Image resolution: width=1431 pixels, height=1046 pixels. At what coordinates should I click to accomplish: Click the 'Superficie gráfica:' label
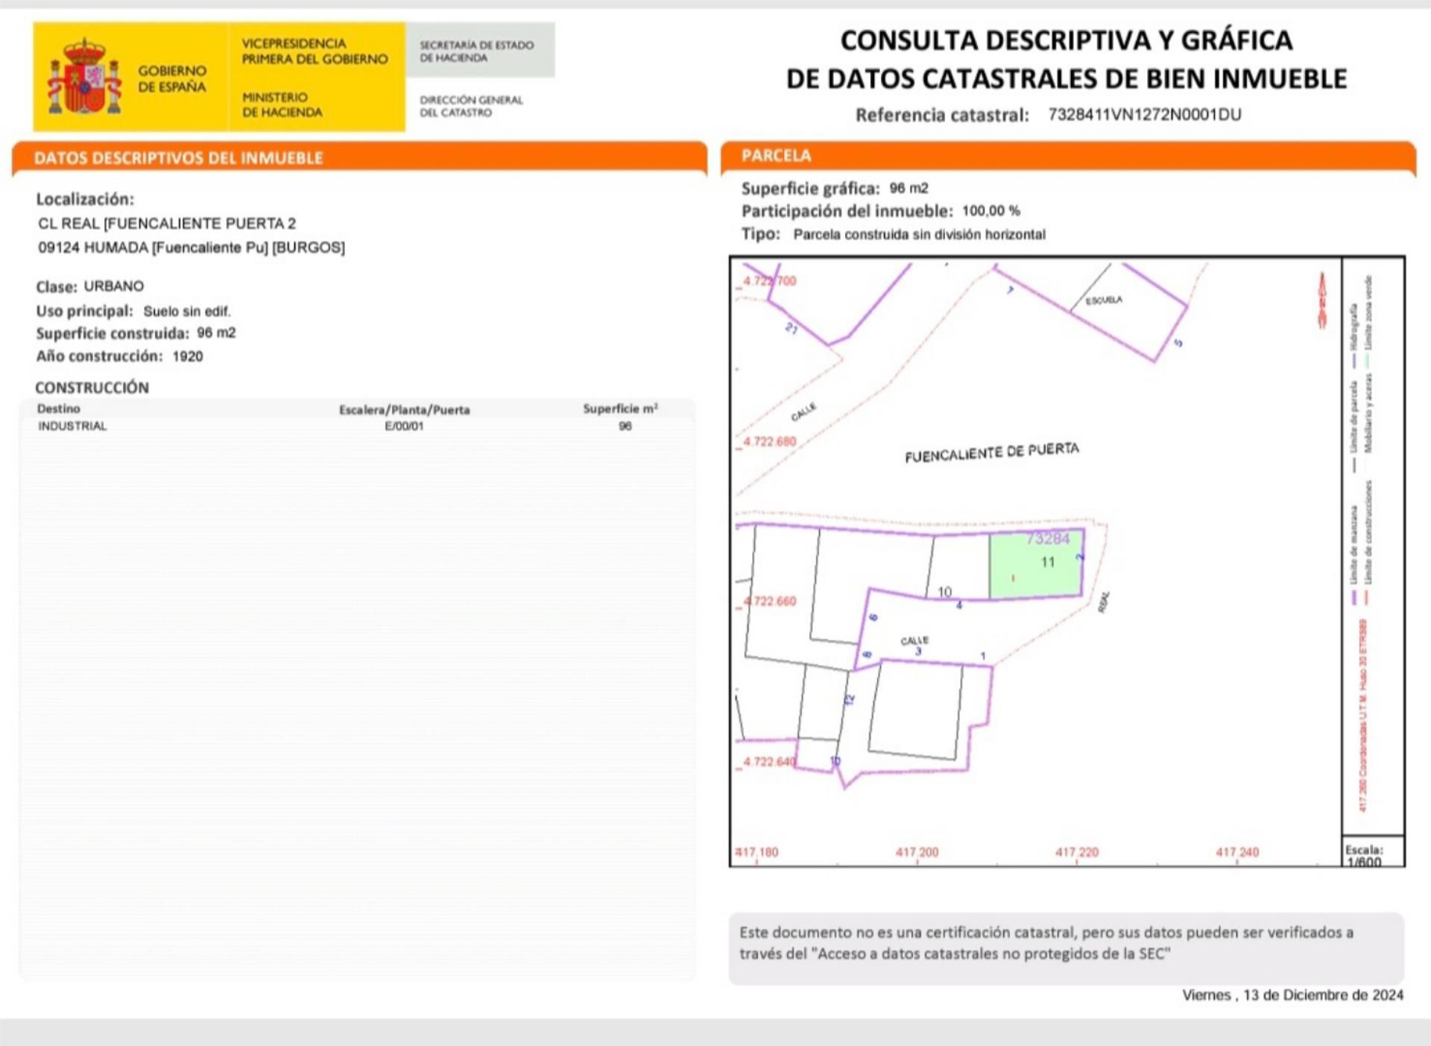810,189
